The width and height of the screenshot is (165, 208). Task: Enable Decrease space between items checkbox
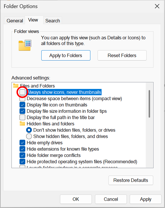(x=22, y=99)
